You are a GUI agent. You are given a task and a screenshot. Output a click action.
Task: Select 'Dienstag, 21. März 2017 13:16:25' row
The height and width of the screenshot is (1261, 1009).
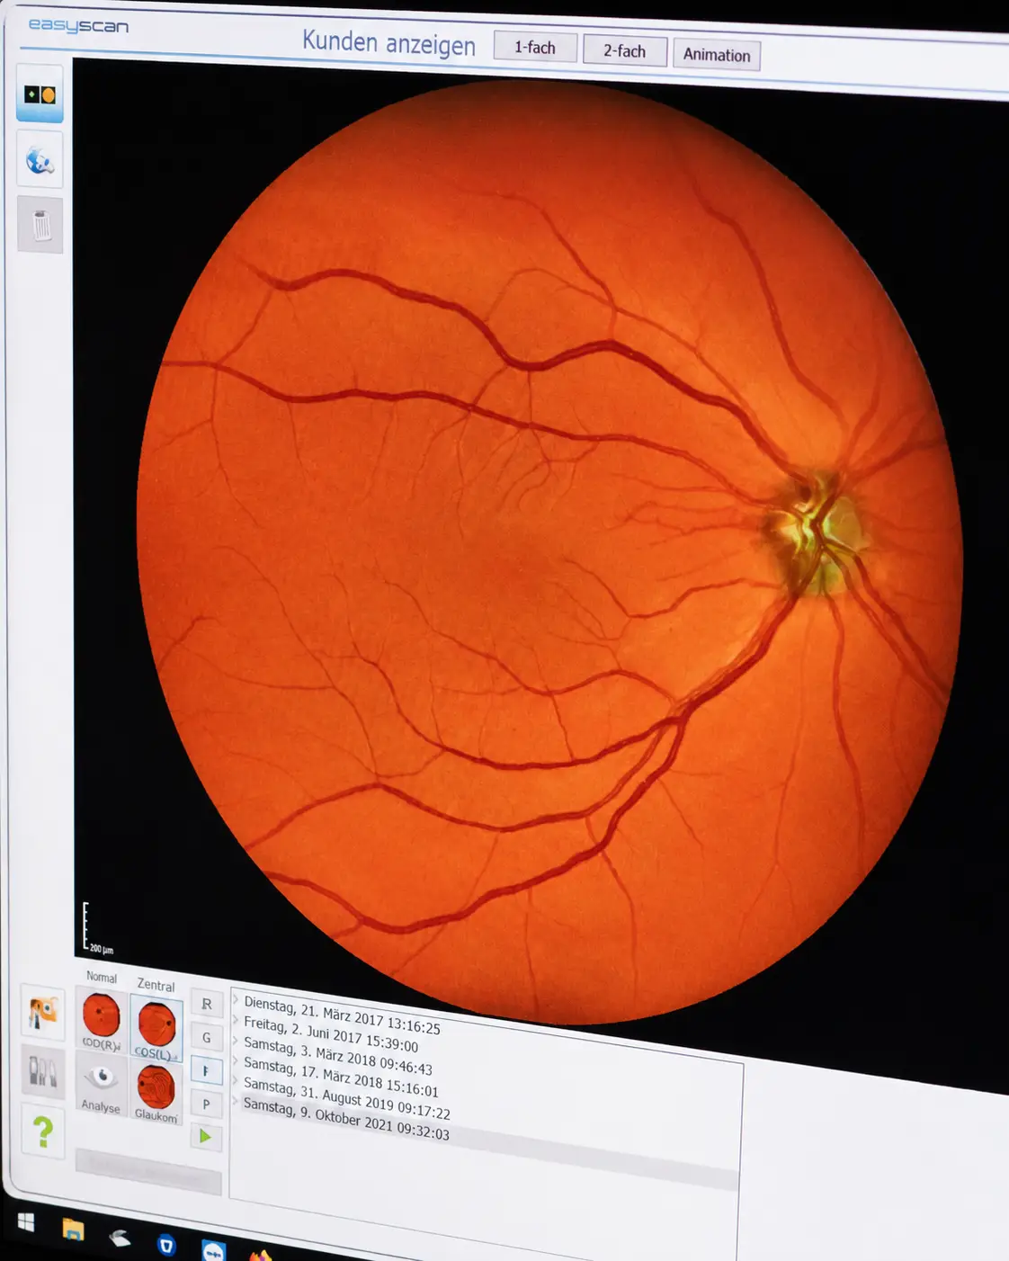(x=342, y=1015)
